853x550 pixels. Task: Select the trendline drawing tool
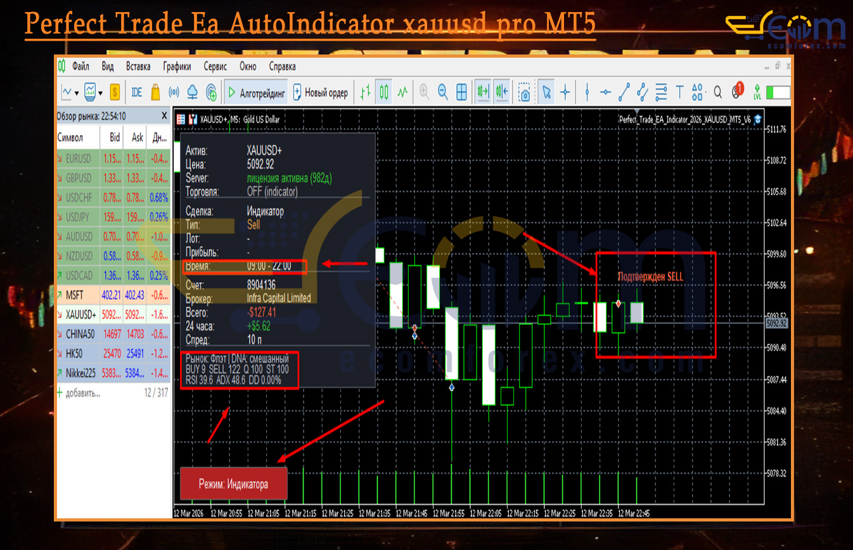click(x=624, y=93)
